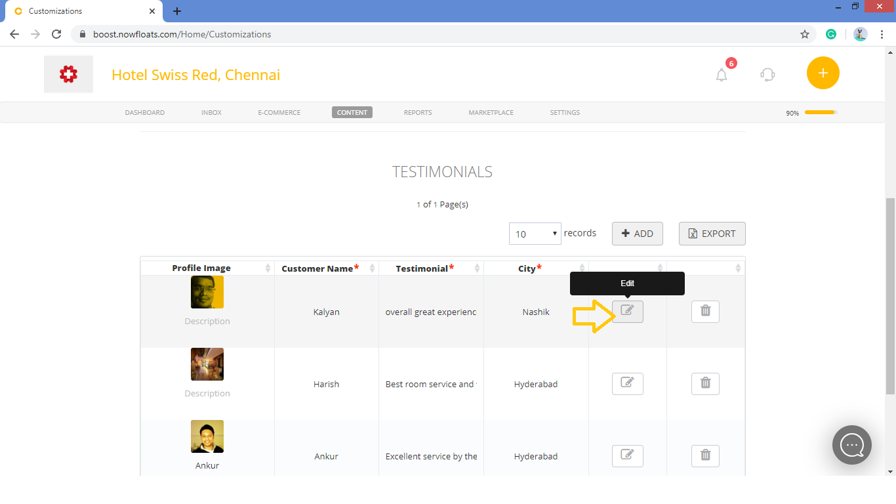Click the 90% profile completion bar
This screenshot has width=896, height=504.
pos(821,112)
